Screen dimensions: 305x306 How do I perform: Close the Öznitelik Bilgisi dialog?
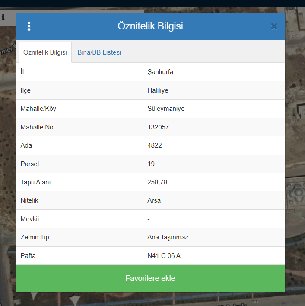[274, 26]
